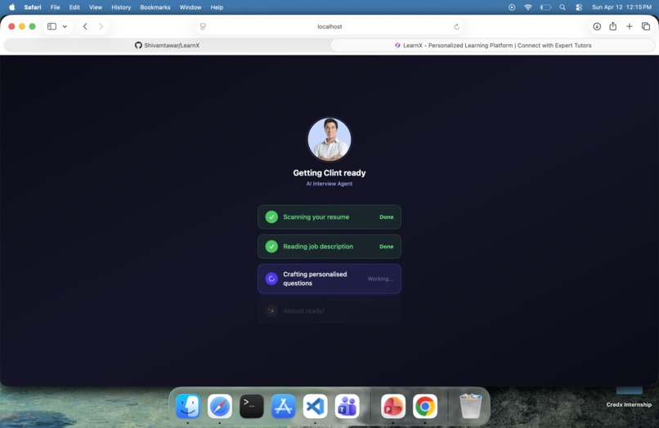Go back to previous page
659x428 pixels.
click(x=85, y=26)
